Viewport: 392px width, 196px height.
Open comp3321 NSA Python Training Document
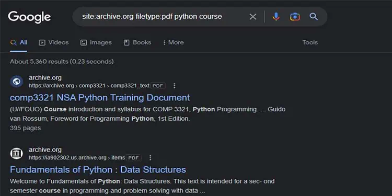pyautogui.click(x=100, y=98)
